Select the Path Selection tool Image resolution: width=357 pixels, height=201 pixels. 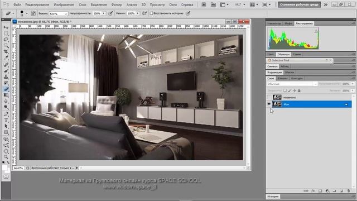click(6, 126)
